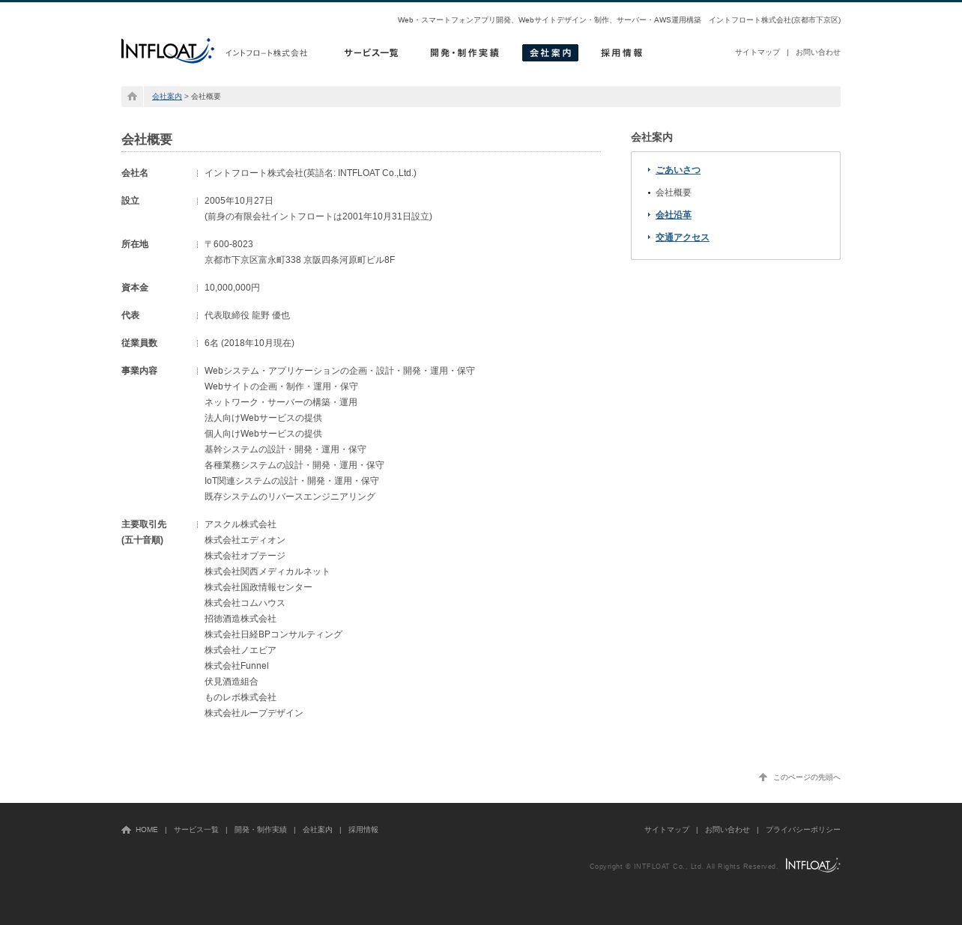Open サイトマップ in the header
962x925 pixels.
[757, 52]
